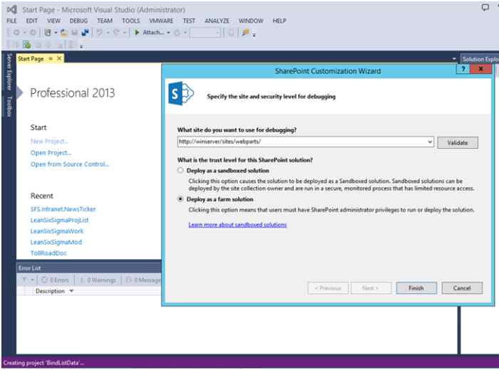Screen dimensions: 499x370
Task: Open the Server Explorer side tab
Action: point(9,73)
